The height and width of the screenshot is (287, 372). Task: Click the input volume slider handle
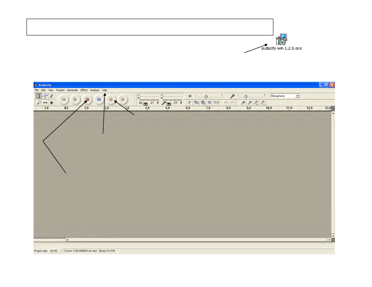click(246, 97)
